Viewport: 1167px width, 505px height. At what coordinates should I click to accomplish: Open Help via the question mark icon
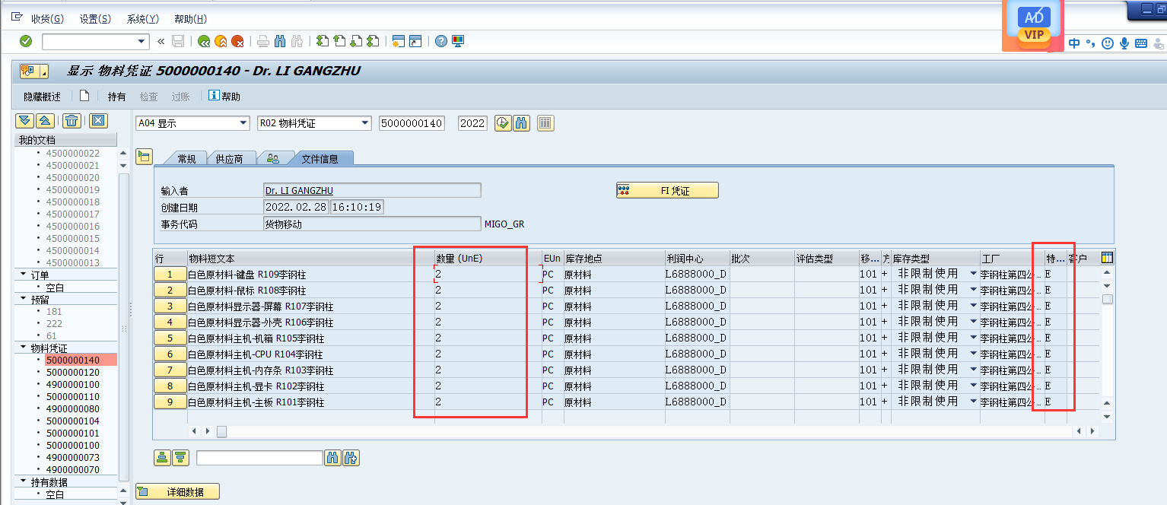(x=440, y=41)
